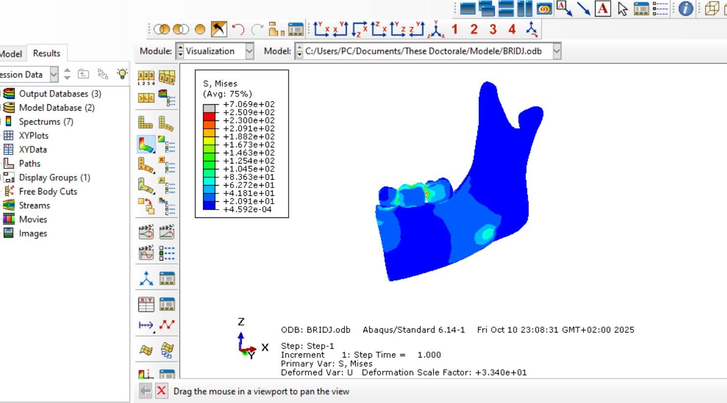Image resolution: width=727 pixels, height=403 pixels.
Task: Select the Plot Undeformed Shape tool
Action: point(146,122)
